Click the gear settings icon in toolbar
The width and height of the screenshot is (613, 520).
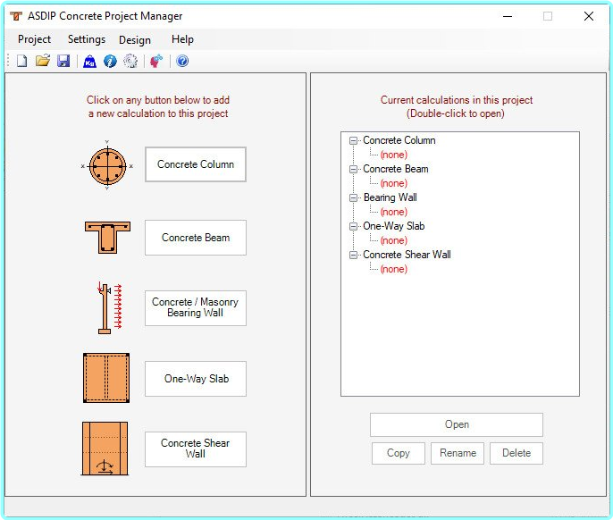130,61
